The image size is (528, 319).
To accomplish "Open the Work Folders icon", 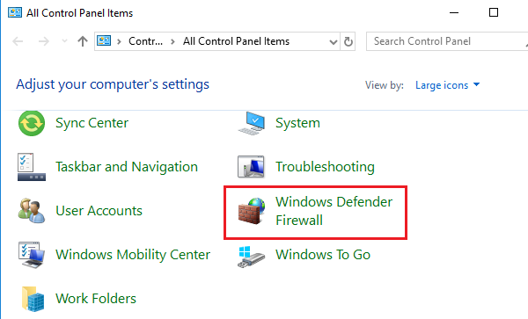I will tap(33, 299).
